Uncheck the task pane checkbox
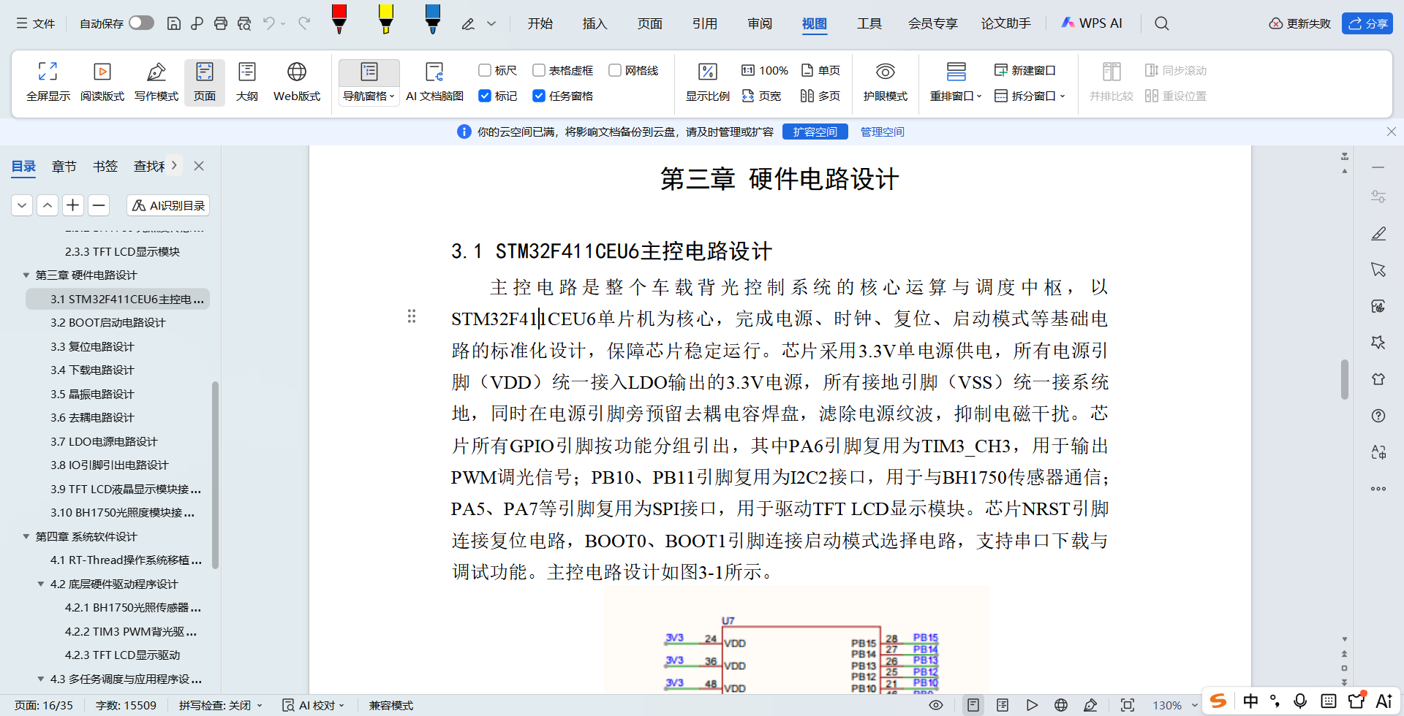 point(538,96)
